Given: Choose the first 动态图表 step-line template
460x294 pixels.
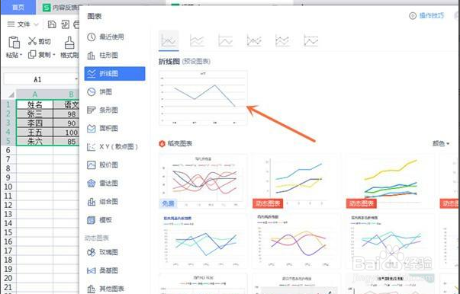Looking at the screenshot, I should coord(296,181).
